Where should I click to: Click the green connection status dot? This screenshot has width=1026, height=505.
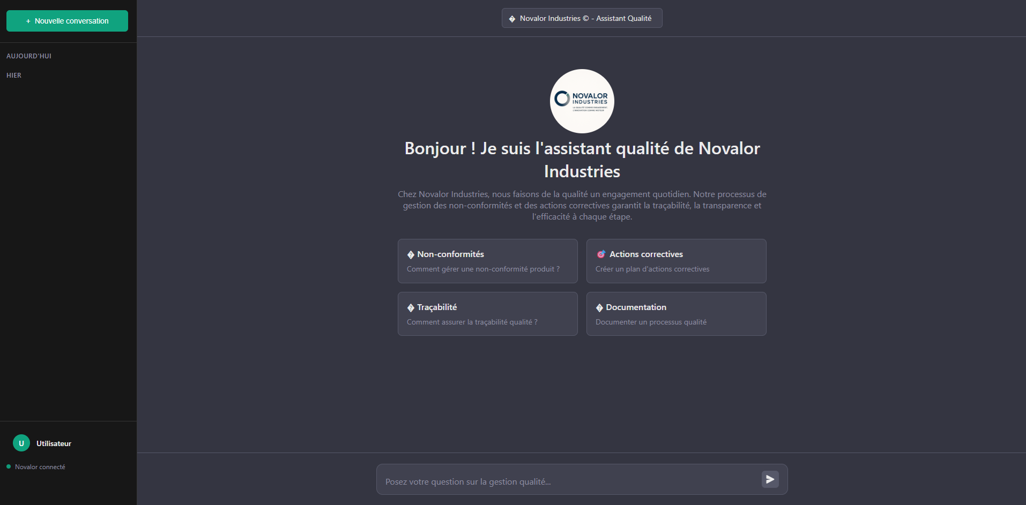tap(9, 466)
